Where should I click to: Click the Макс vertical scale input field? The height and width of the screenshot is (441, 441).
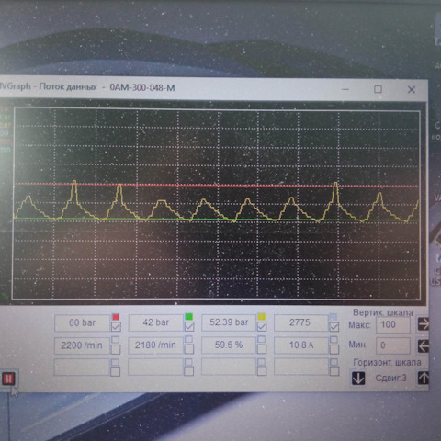click(x=393, y=324)
